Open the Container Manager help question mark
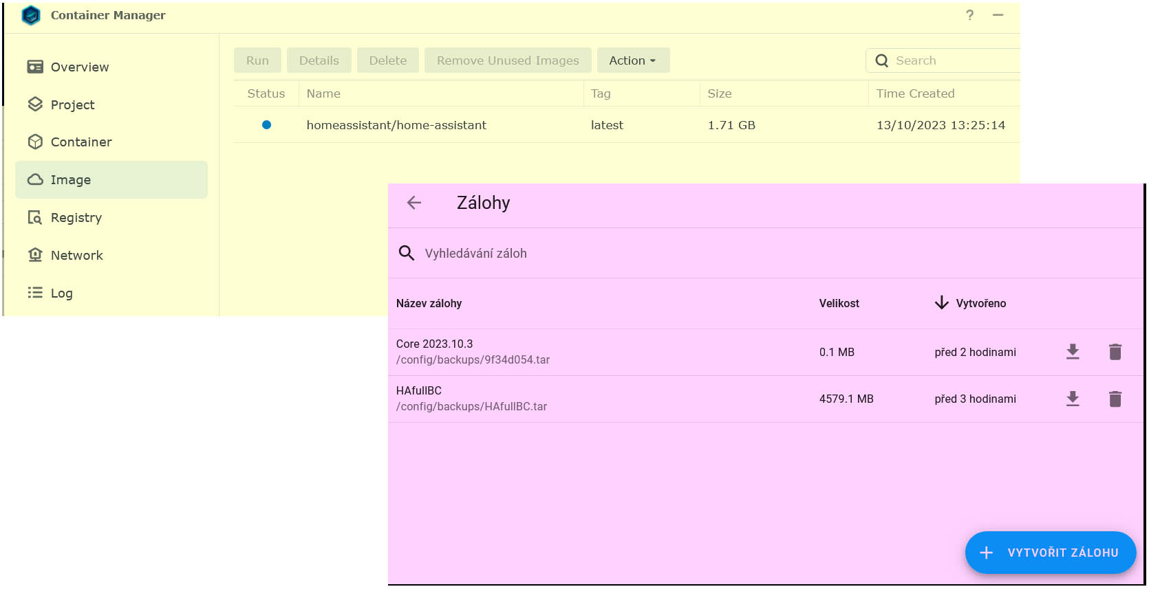This screenshot has height=589, width=1149. coord(969,15)
